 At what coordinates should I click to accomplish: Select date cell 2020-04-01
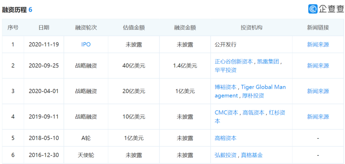(x=44, y=91)
